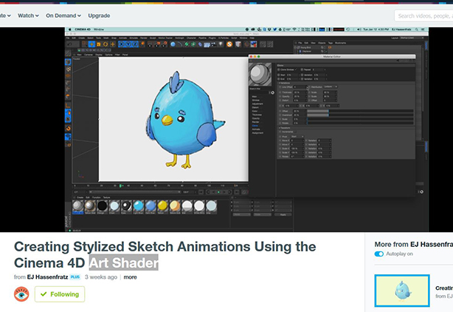This screenshot has width=453, height=312.
Task: Click Go to Start of animation button
Action: pyautogui.click(x=201, y=192)
